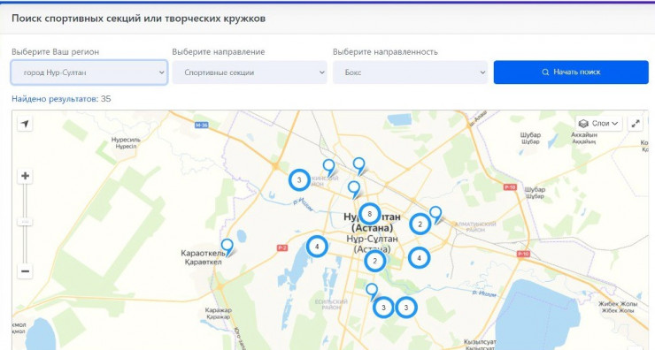The image size is (655, 350).
Task: Expand the direction dropdown Спортивные секции
Action: coord(250,72)
